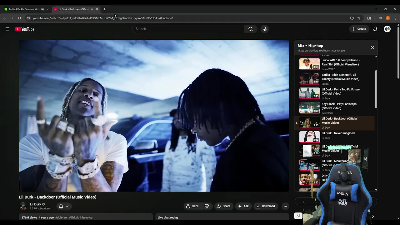Open the Chrome profile Z avatar

point(388,18)
